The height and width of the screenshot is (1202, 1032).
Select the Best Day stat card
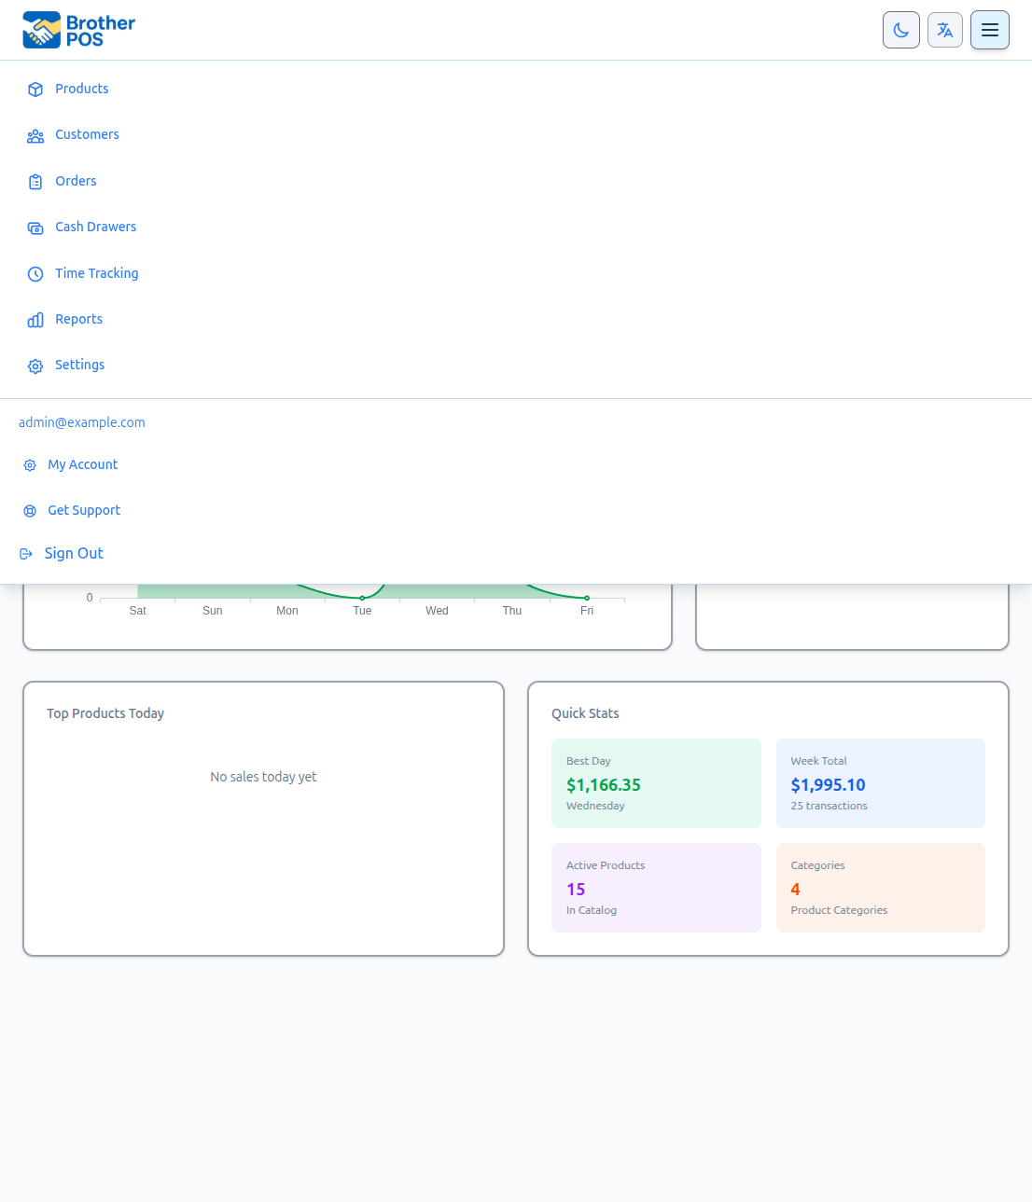(656, 783)
